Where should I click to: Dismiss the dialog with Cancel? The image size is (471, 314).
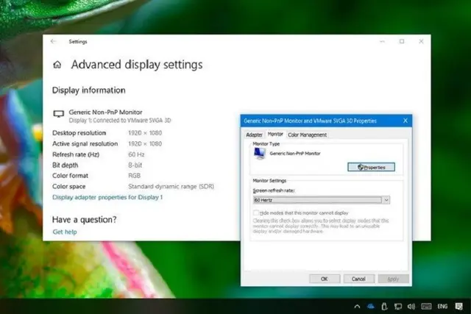(x=359, y=279)
